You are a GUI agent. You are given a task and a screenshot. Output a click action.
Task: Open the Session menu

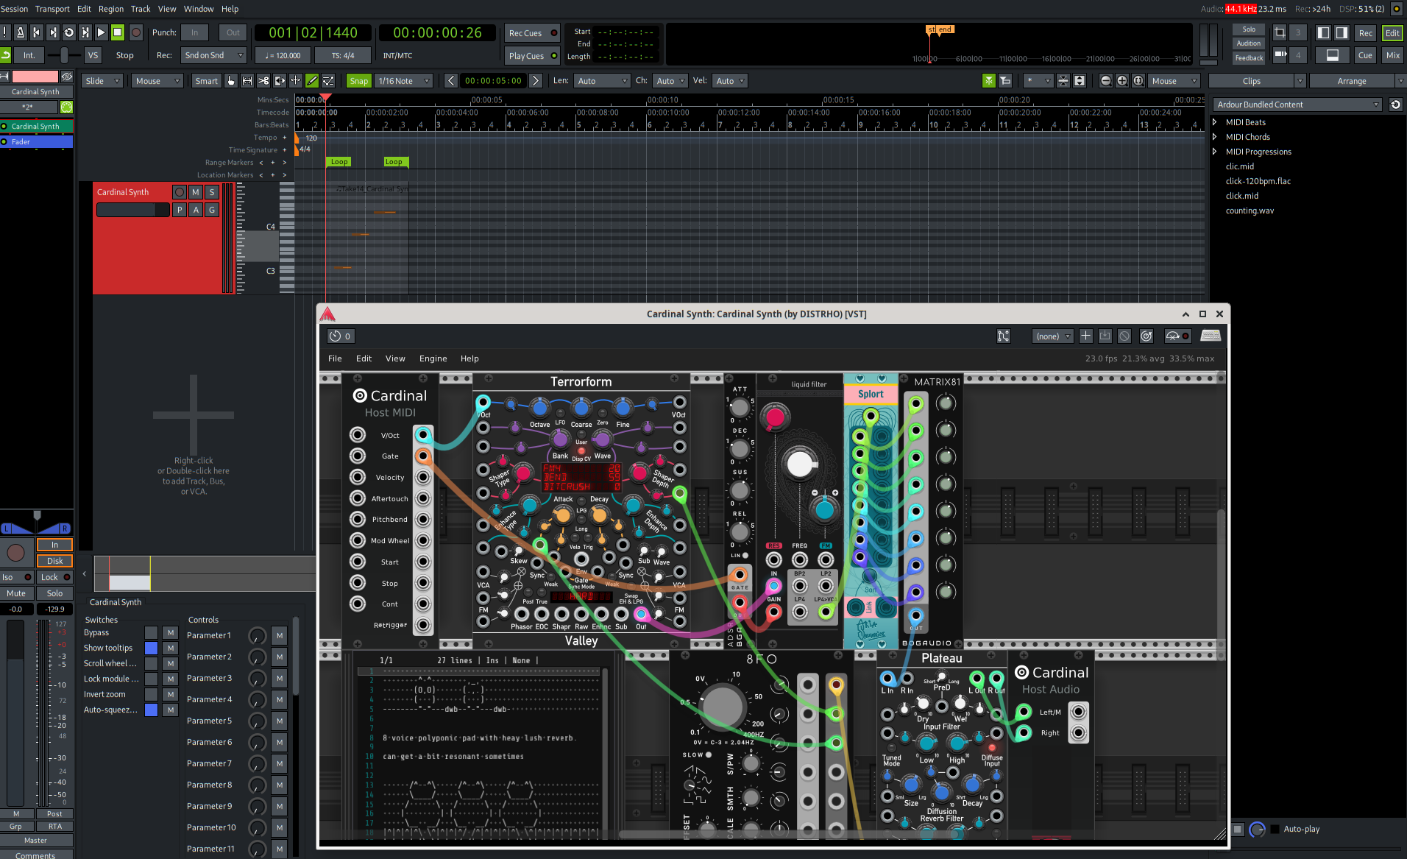tap(14, 9)
